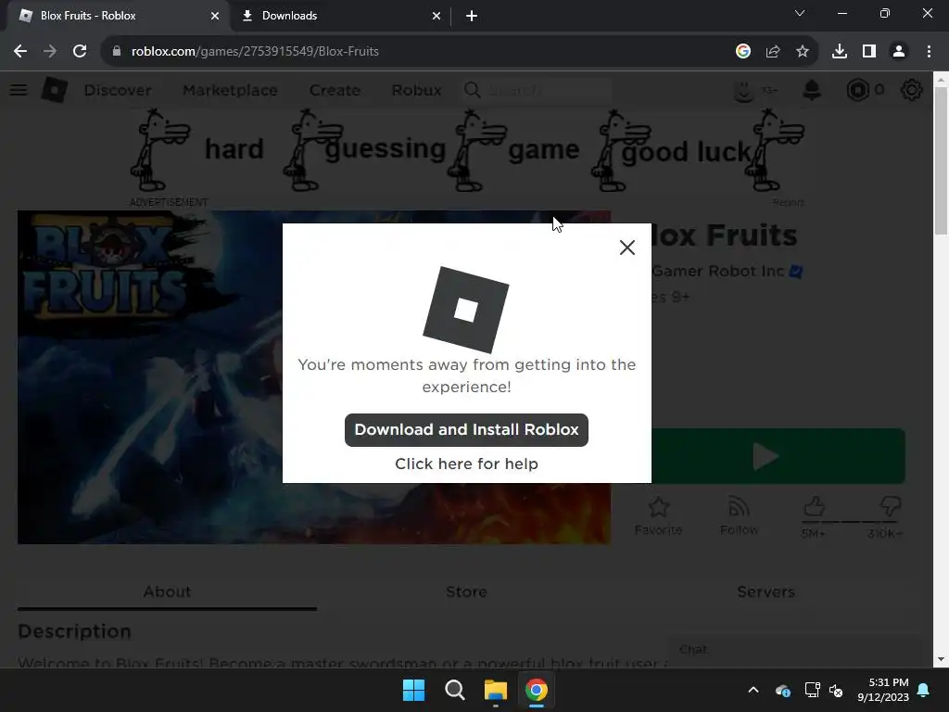Image resolution: width=949 pixels, height=712 pixels.
Task: Toggle Chrome side panel
Action: pos(869,52)
